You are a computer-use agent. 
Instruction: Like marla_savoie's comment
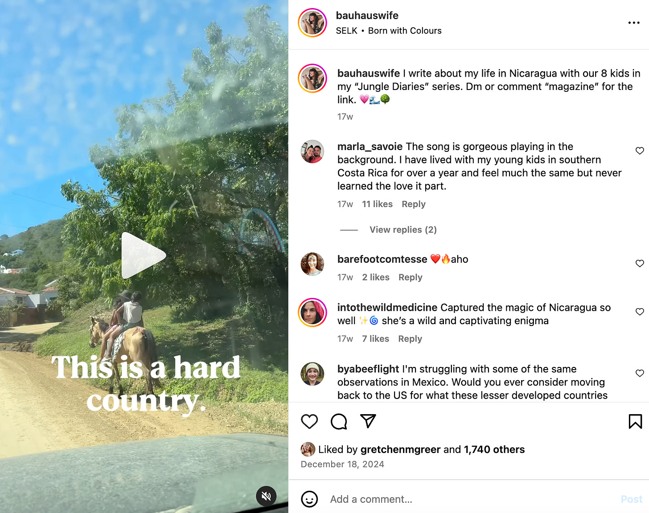[640, 151]
